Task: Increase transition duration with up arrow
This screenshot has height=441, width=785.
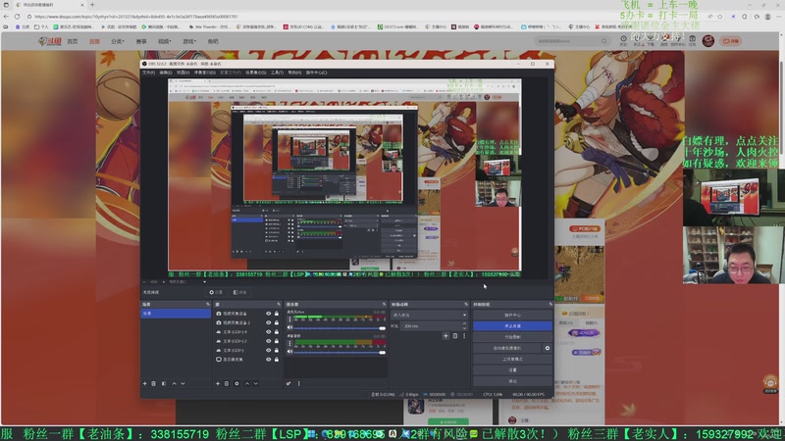Action: point(464,324)
